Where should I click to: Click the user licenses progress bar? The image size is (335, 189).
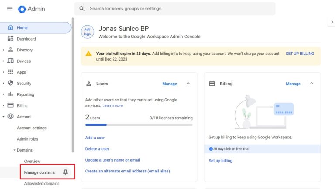click(139, 125)
